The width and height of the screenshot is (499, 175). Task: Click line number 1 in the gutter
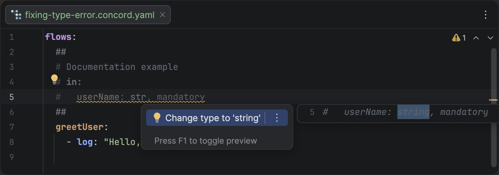coord(12,37)
